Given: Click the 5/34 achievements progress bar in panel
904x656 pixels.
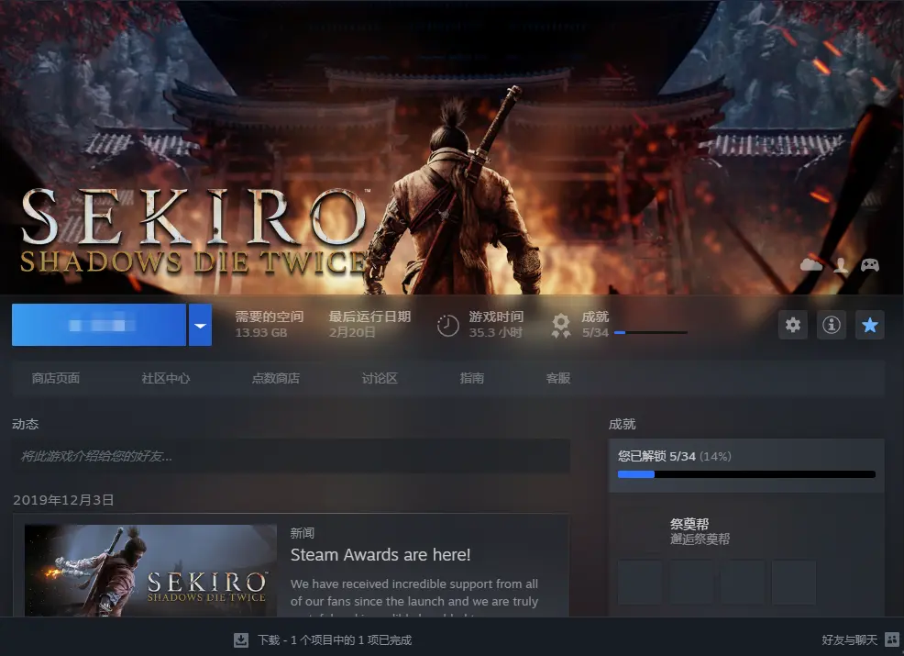Looking at the screenshot, I should (x=746, y=474).
